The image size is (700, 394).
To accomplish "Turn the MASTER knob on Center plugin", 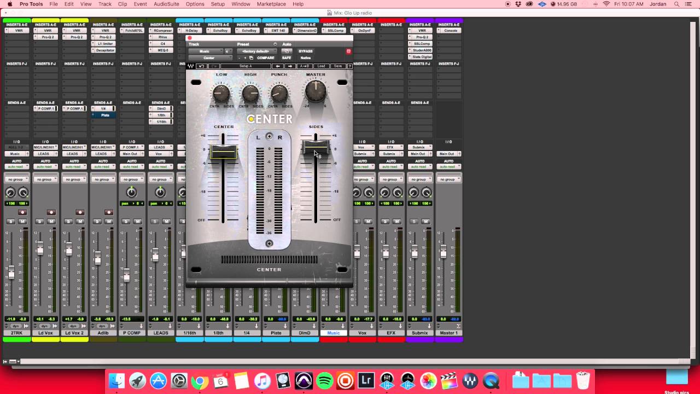I will click(316, 91).
